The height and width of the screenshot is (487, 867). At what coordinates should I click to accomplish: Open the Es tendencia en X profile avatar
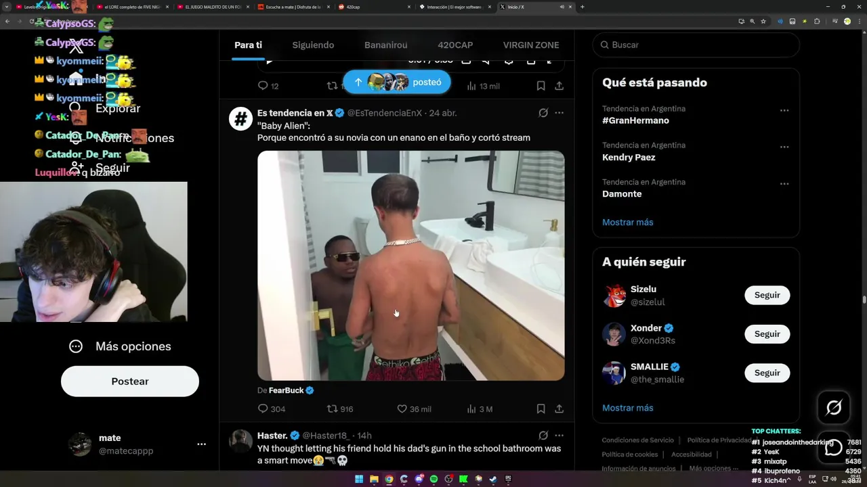(240, 118)
